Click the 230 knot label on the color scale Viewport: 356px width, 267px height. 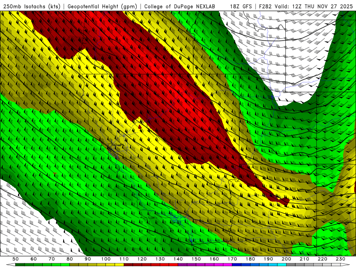pyautogui.click(x=340, y=259)
